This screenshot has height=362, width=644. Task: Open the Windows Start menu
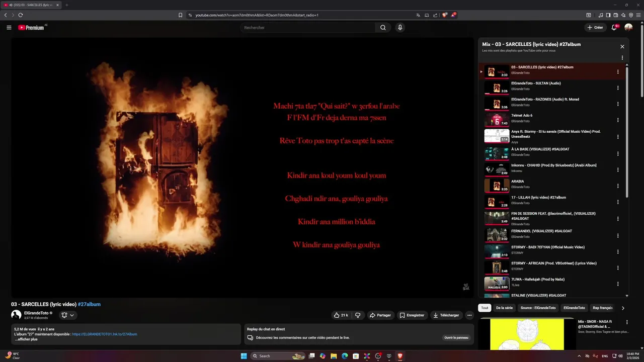point(244,356)
